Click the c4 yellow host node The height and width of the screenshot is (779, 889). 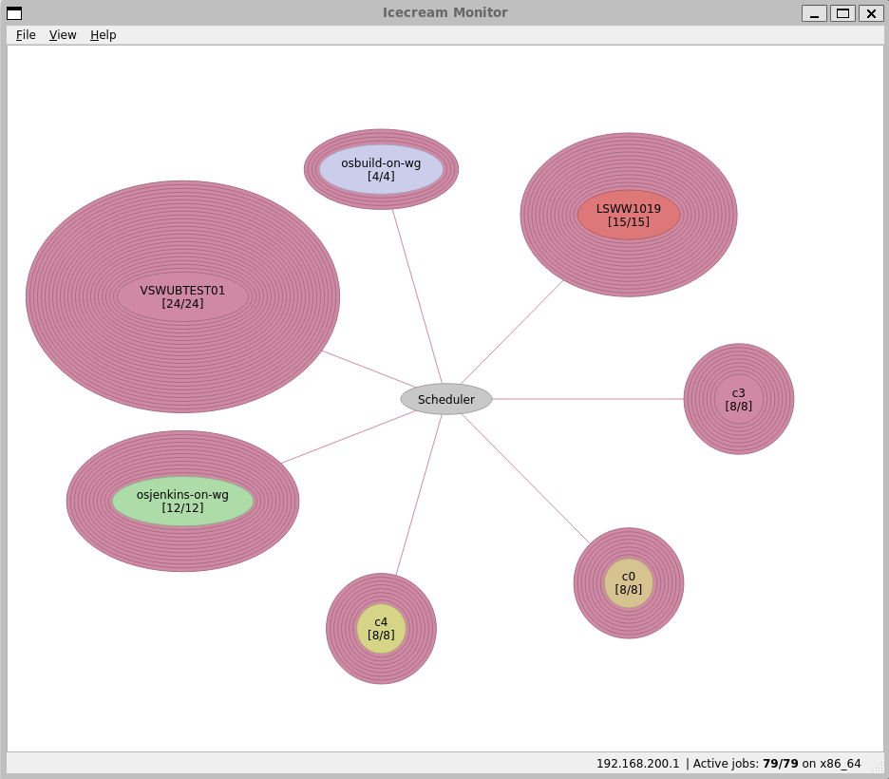tap(381, 629)
